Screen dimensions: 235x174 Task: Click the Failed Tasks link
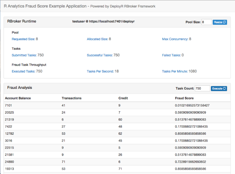point(171,55)
